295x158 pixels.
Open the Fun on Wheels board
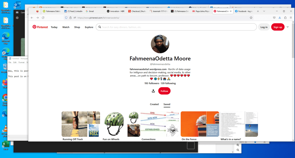coord(121,126)
